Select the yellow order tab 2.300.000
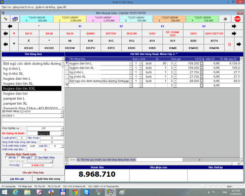Screen dimensions: 245x196 coord(70,19)
